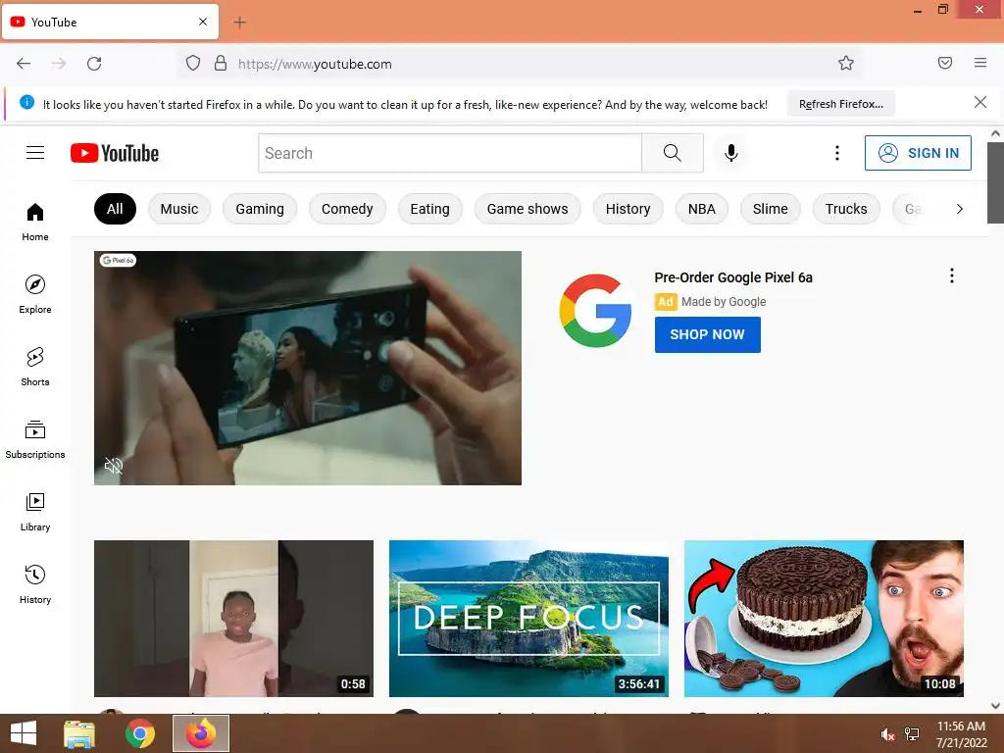Open the taskbar clock and date
The width and height of the screenshot is (1004, 753).
(x=961, y=734)
